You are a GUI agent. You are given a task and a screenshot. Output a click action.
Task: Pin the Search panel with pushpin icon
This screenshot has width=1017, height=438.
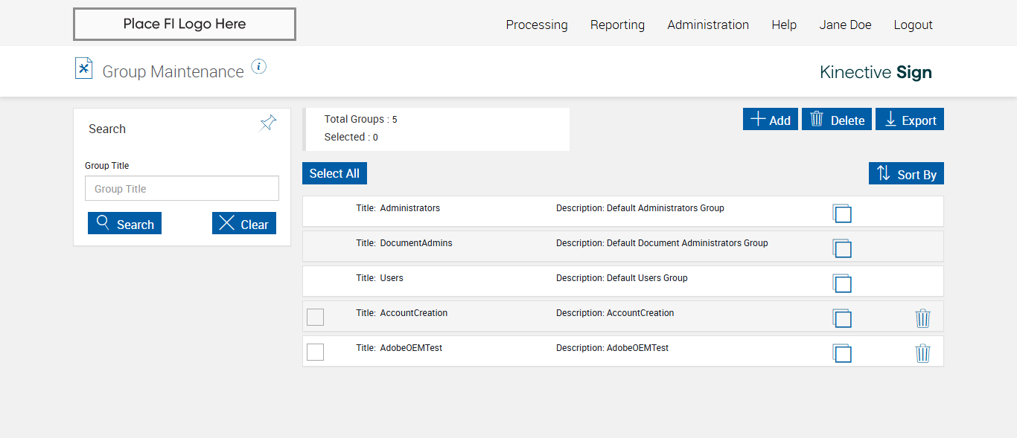tap(268, 123)
